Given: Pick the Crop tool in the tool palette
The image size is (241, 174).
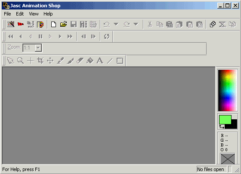Looking at the screenshot, I should [40, 61].
